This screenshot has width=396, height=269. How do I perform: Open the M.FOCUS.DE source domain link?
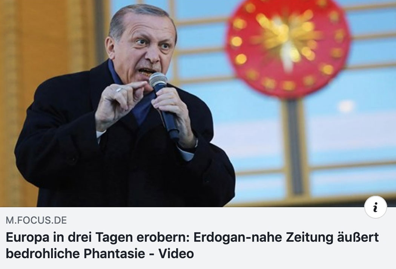[x=36, y=220]
